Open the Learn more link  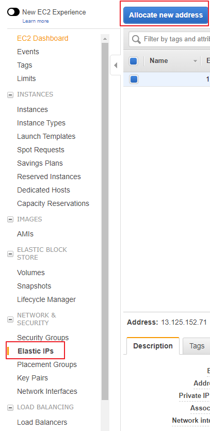click(36, 21)
